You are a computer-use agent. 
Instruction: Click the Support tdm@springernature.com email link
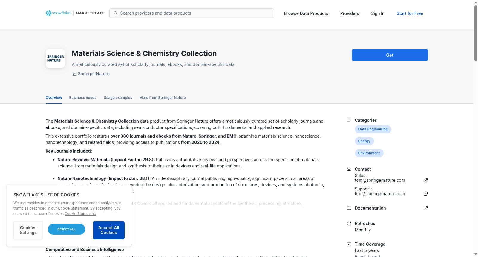[380, 194]
